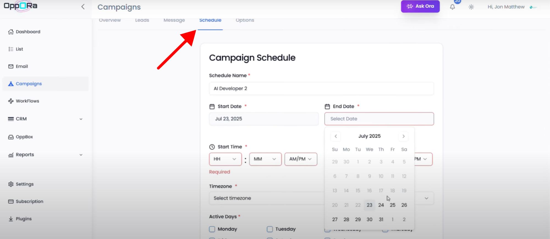This screenshot has height=239, width=550.
Task: Check the Monday checkbox
Action: point(212,229)
